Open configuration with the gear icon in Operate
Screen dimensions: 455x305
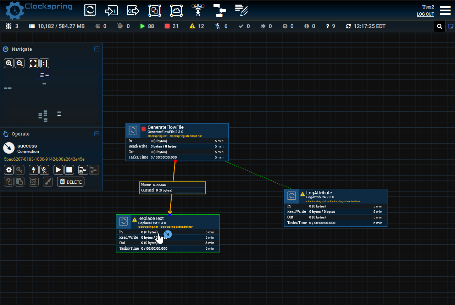tap(9, 170)
